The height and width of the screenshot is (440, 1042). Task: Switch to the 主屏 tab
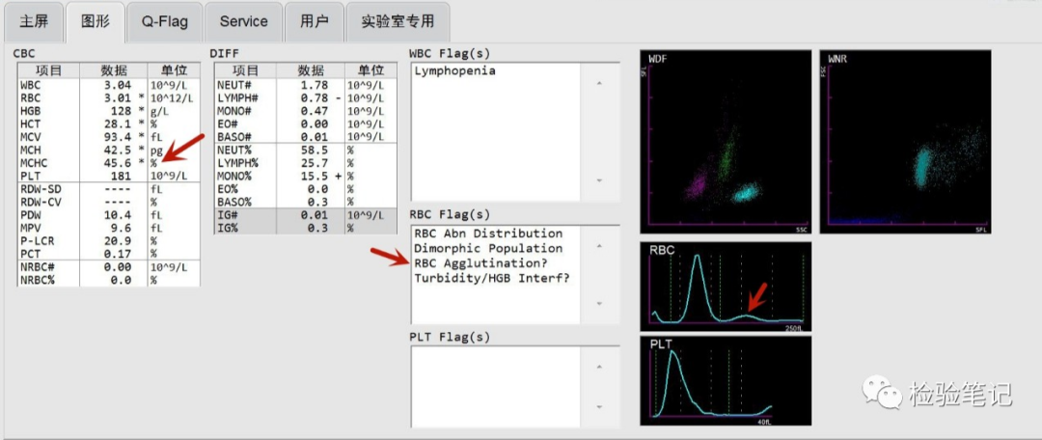click(x=34, y=22)
